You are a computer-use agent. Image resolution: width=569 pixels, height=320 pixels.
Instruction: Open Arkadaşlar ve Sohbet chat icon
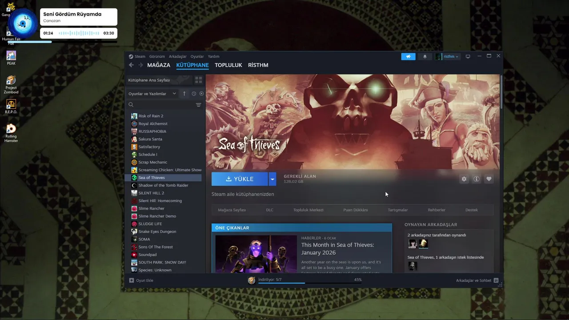(496, 280)
